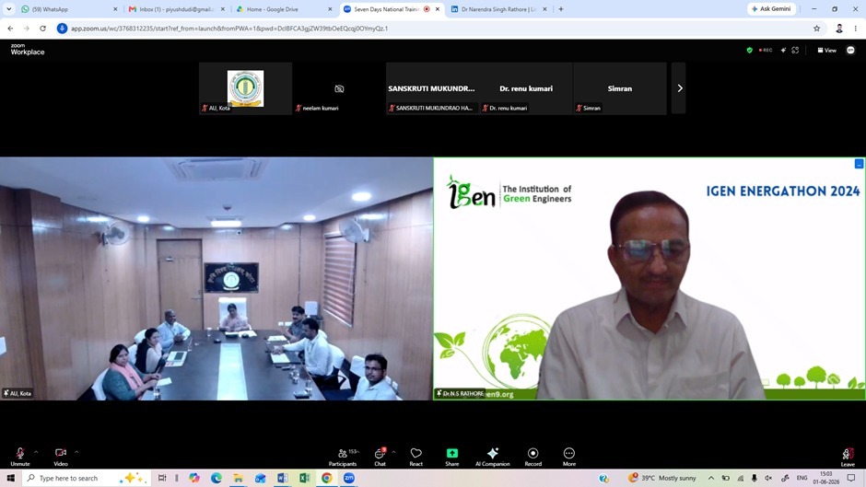Click the green security shield icon

[750, 51]
